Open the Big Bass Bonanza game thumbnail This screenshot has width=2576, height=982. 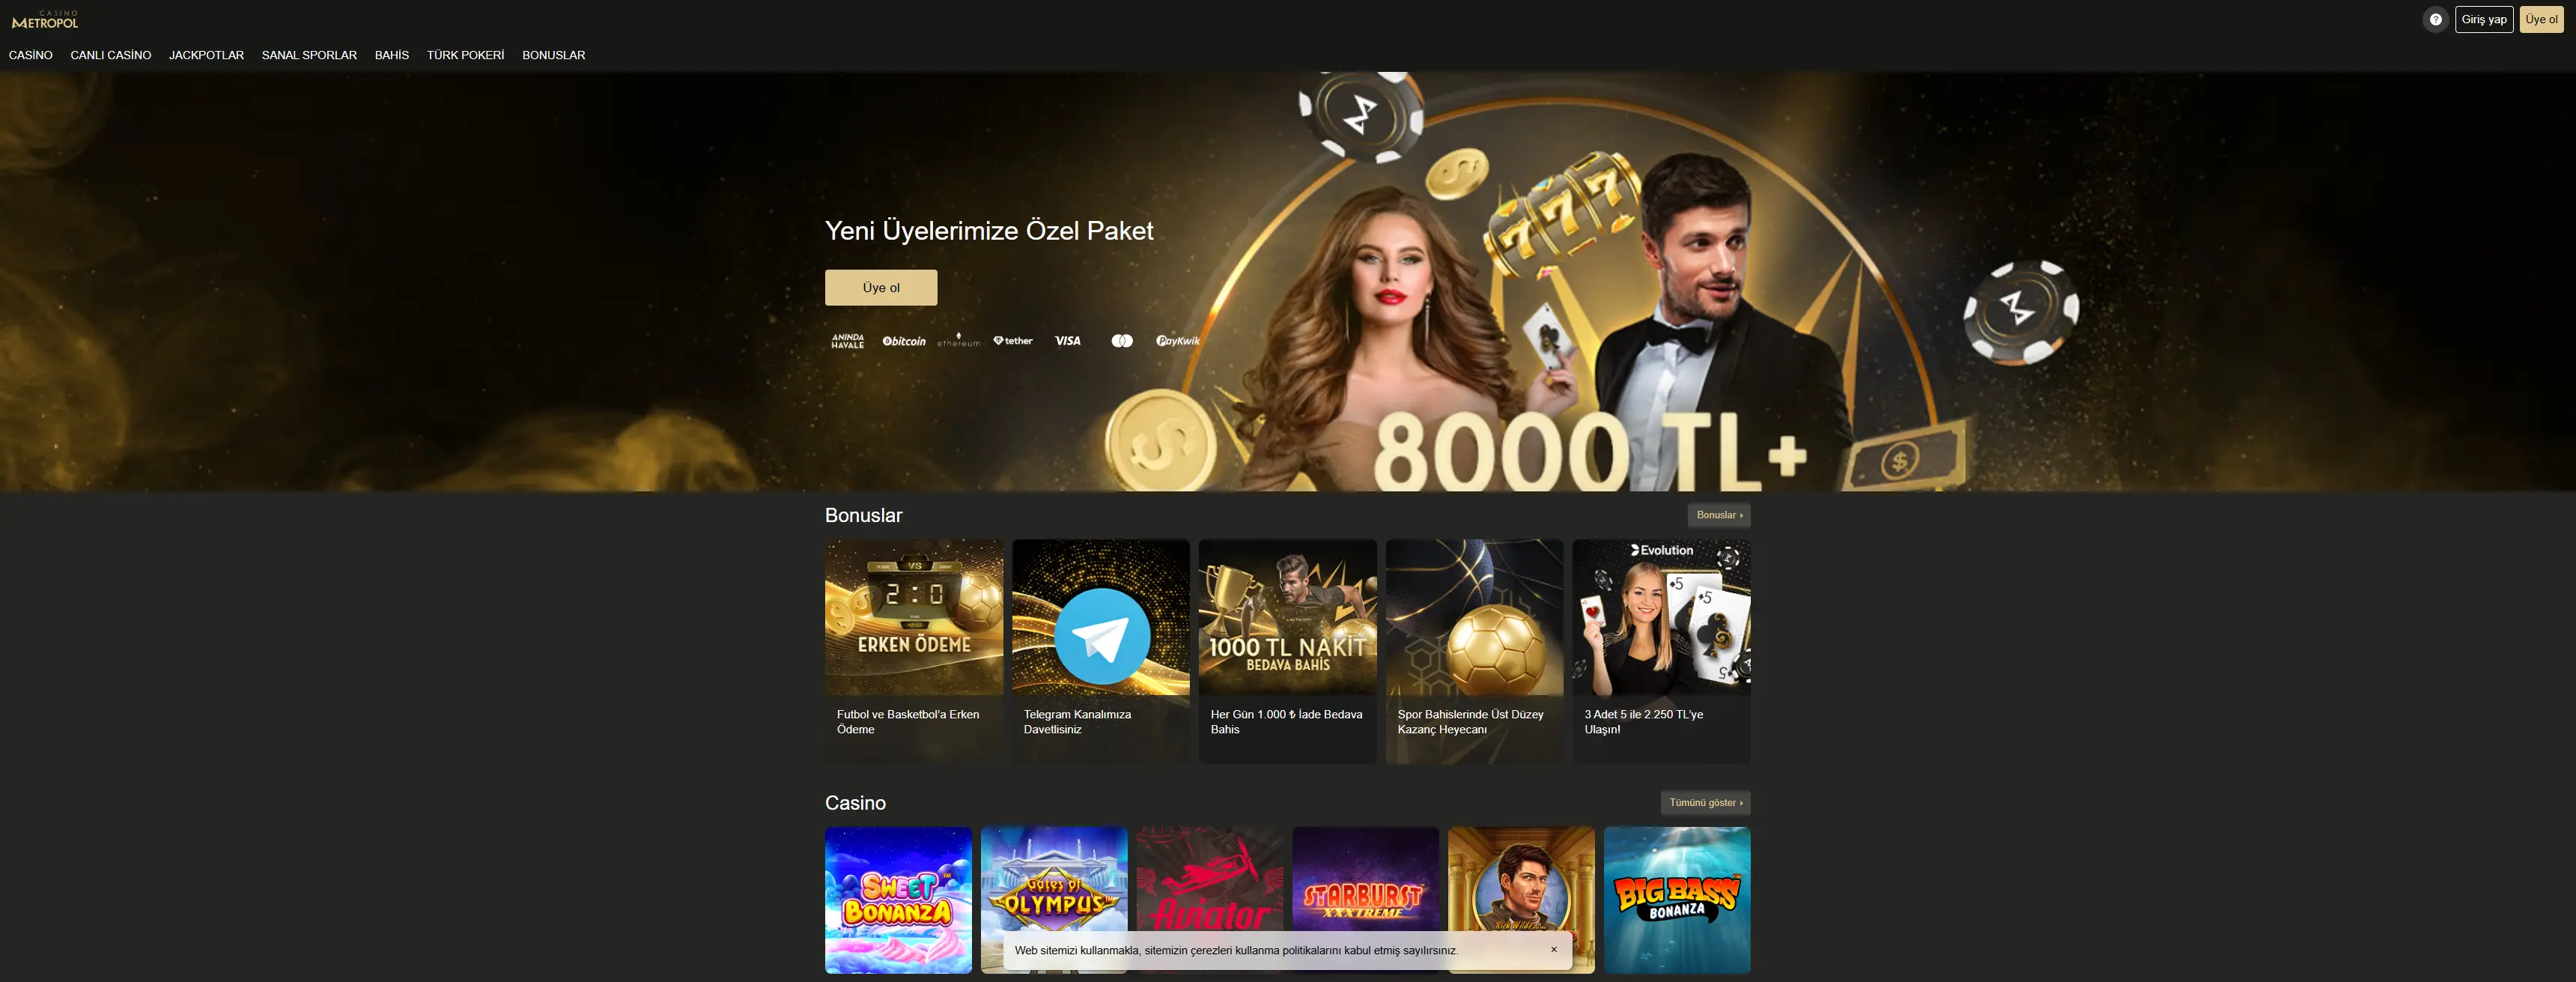click(x=1677, y=900)
